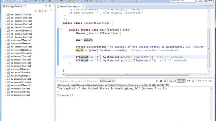The width and height of the screenshot is (216, 121).
Task: Select the ag - Lesson14Exercise1 project icon
Action: (x=8, y=34)
